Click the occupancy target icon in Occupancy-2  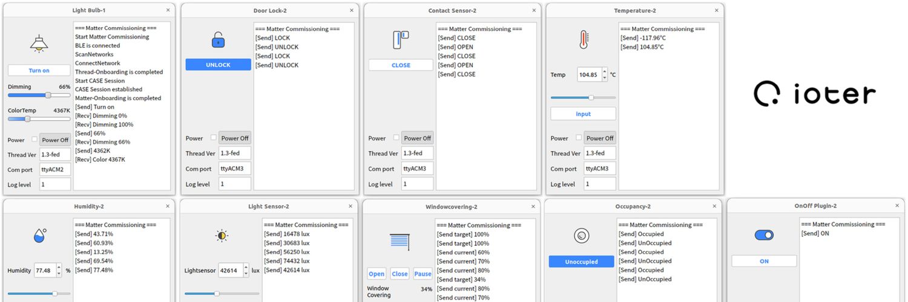coord(581,236)
